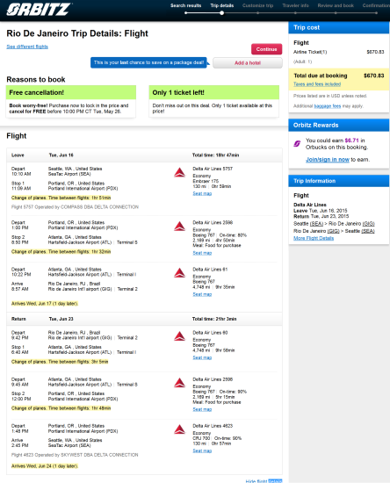Screen dimensions: 390x483
Task: Click the Add a hotel button
Action: 248,63
